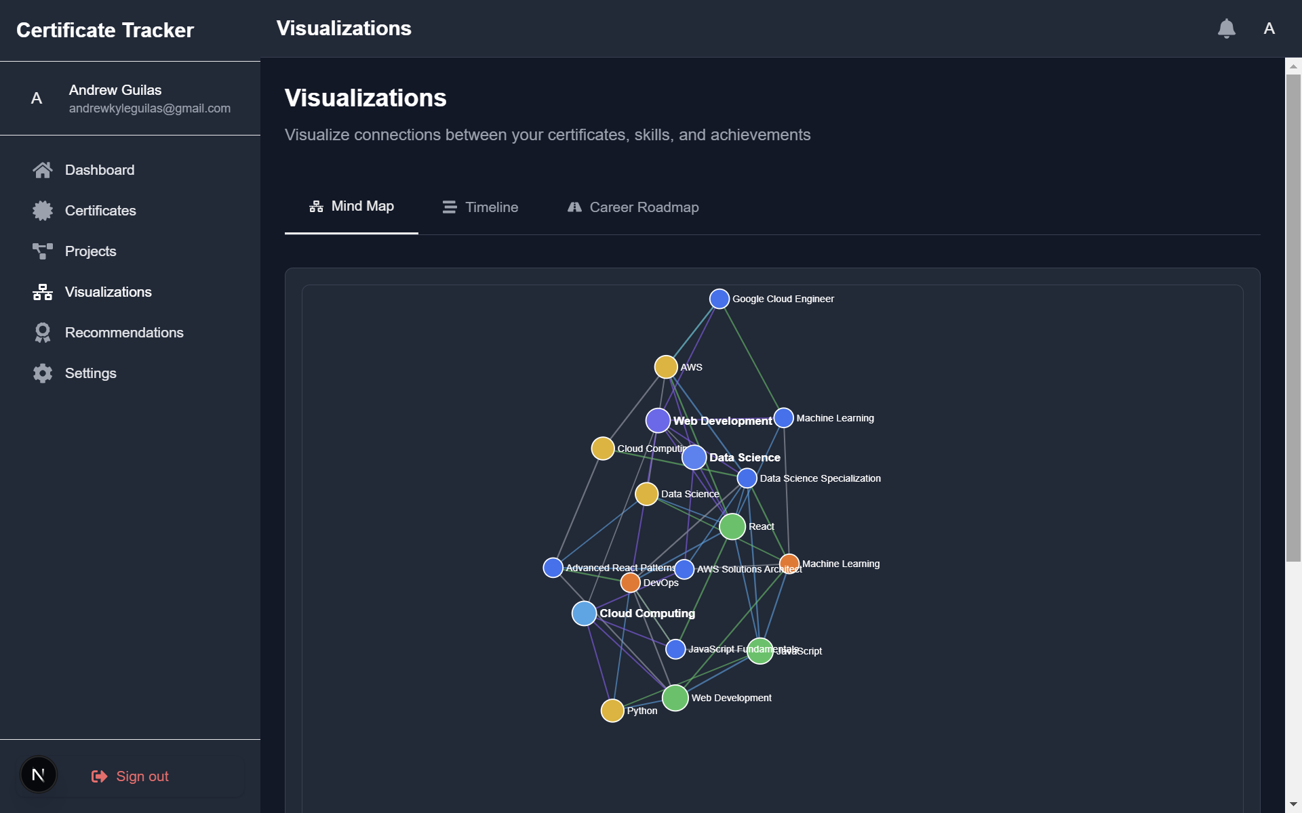
Task: Click the Next.js N logo badge
Action: pyautogui.click(x=39, y=774)
